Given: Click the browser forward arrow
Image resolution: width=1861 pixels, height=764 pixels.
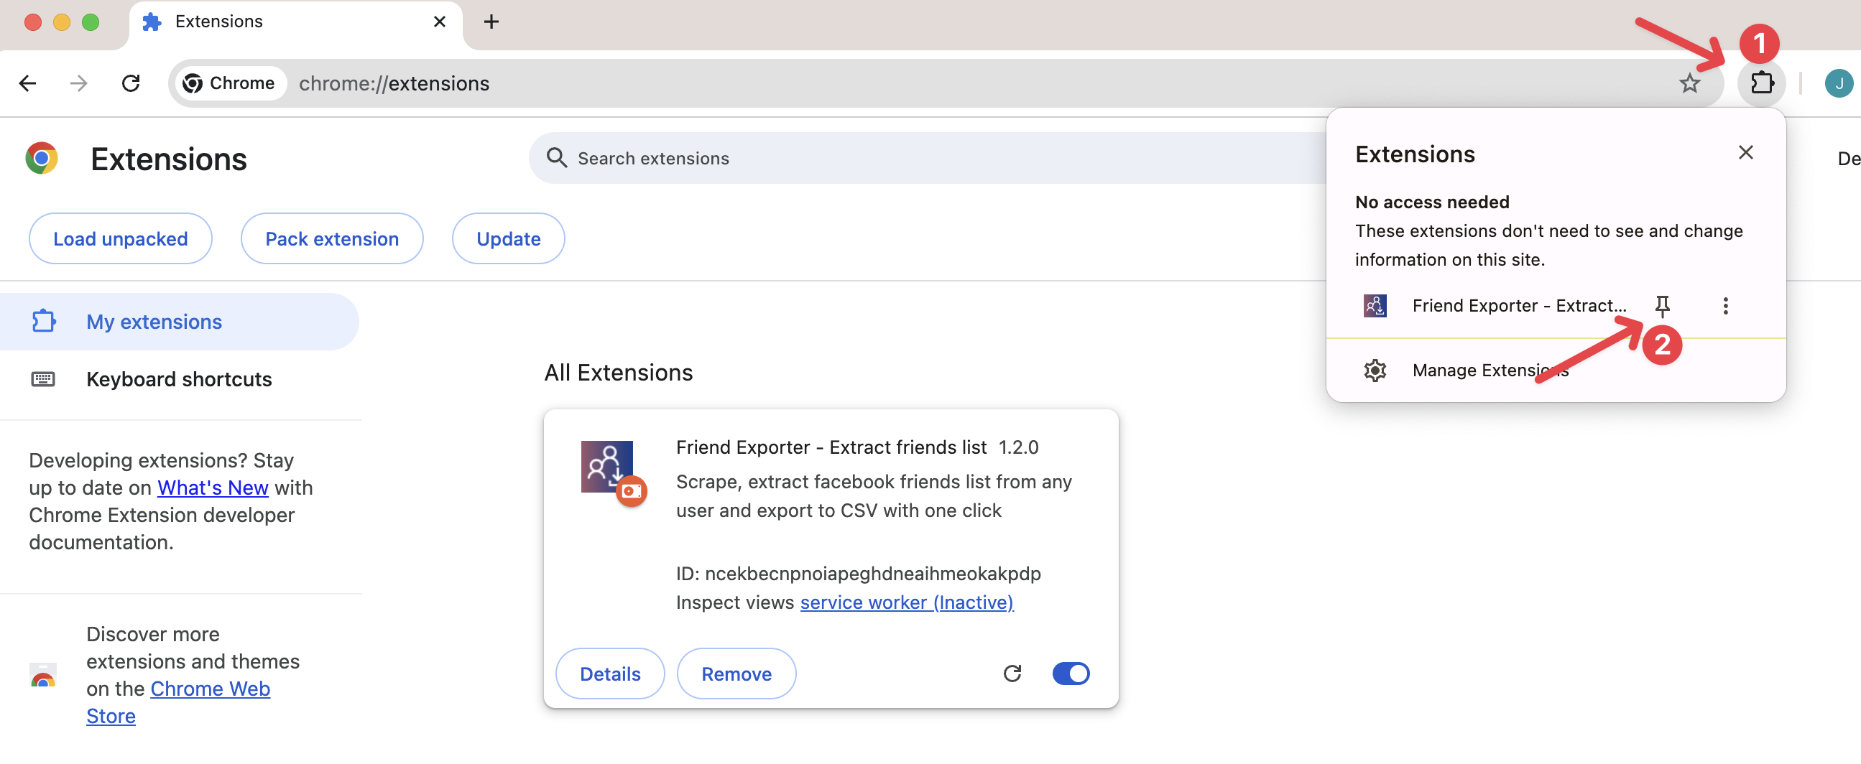Looking at the screenshot, I should (x=79, y=84).
